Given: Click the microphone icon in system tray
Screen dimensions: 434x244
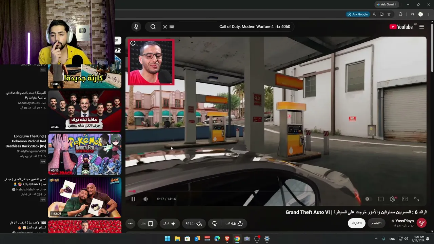Looking at the screenshot, I should click(x=383, y=239).
